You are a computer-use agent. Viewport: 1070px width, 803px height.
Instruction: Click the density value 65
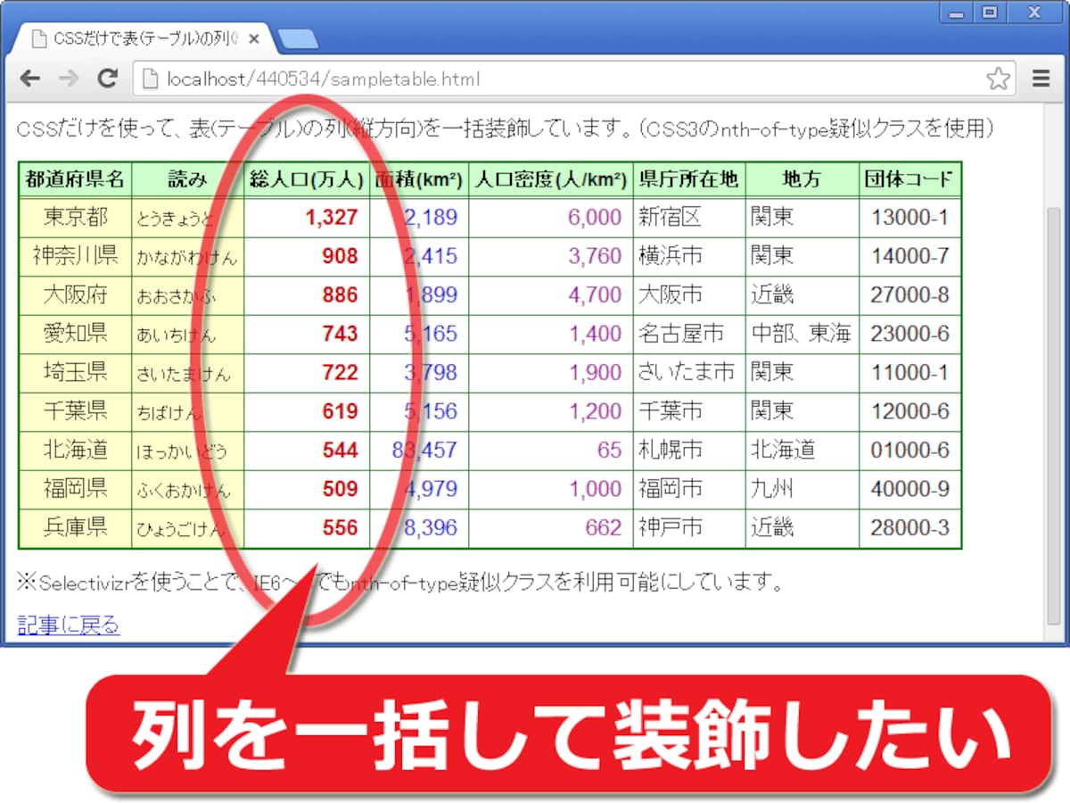click(610, 450)
